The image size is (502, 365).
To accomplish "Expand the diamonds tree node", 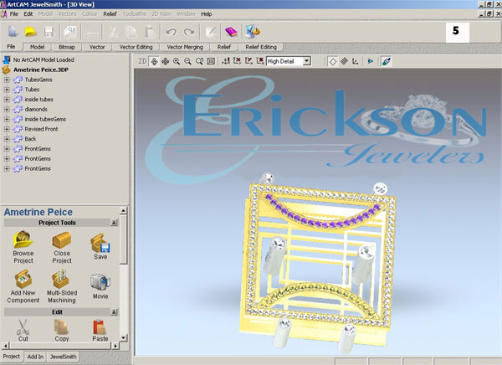I will tap(7, 110).
